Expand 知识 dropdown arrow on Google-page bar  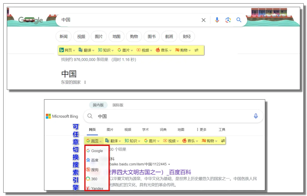pyautogui.click(x=112, y=51)
